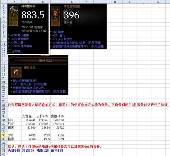Select cell labeled 伤害
The width and height of the screenshot is (170, 156).
click(15, 127)
